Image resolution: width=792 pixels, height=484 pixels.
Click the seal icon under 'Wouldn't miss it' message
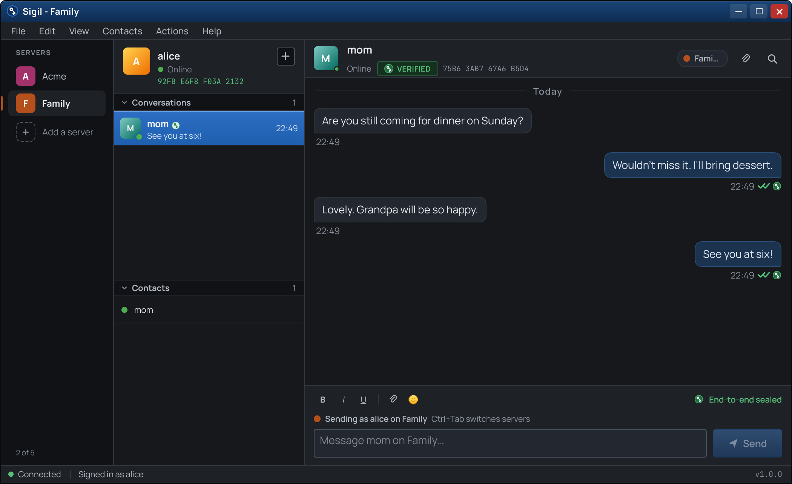777,186
